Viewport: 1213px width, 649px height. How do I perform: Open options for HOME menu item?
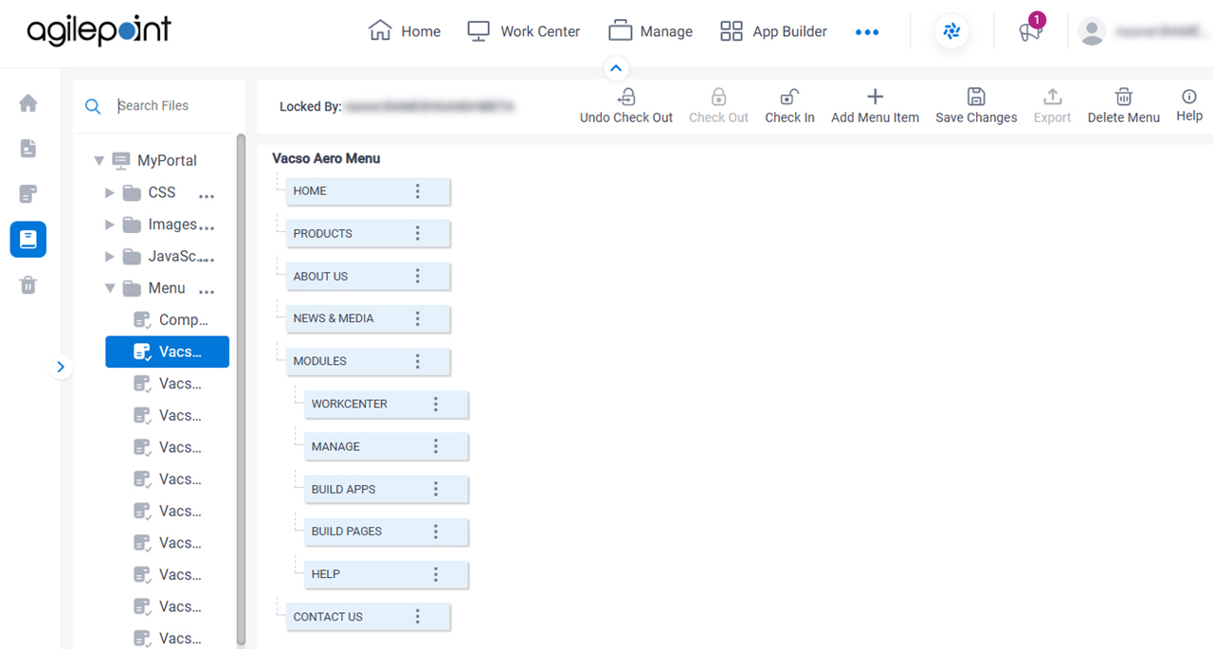point(417,191)
